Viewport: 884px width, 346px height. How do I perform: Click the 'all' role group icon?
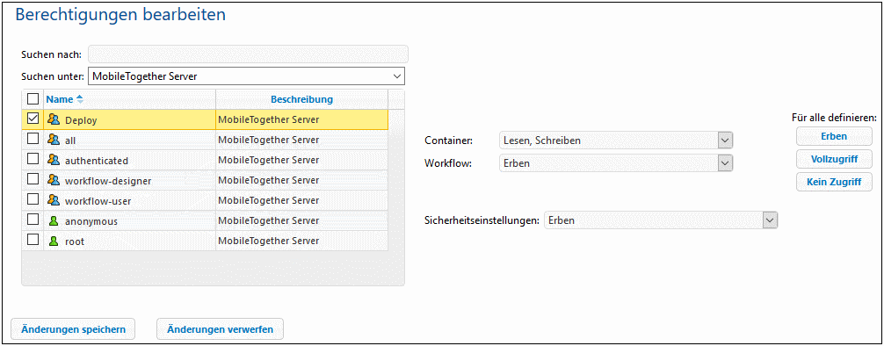[x=54, y=140]
